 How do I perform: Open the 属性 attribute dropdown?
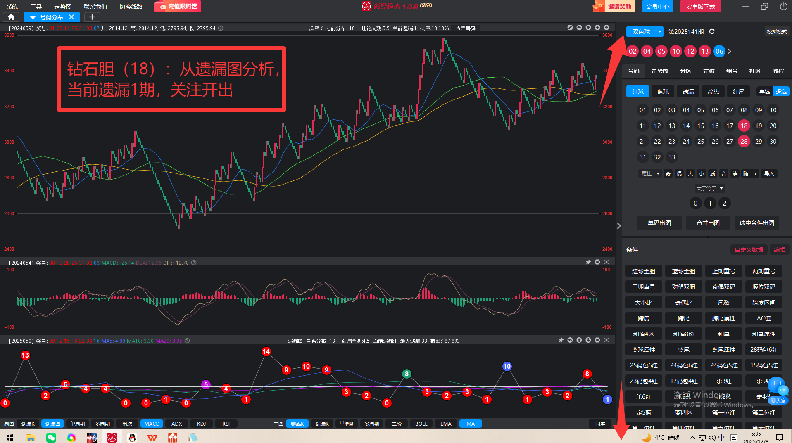[x=650, y=173]
